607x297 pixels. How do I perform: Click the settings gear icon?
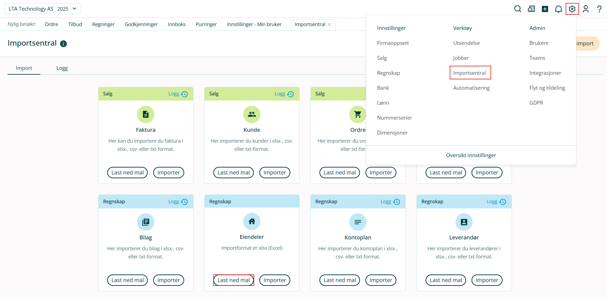(572, 9)
